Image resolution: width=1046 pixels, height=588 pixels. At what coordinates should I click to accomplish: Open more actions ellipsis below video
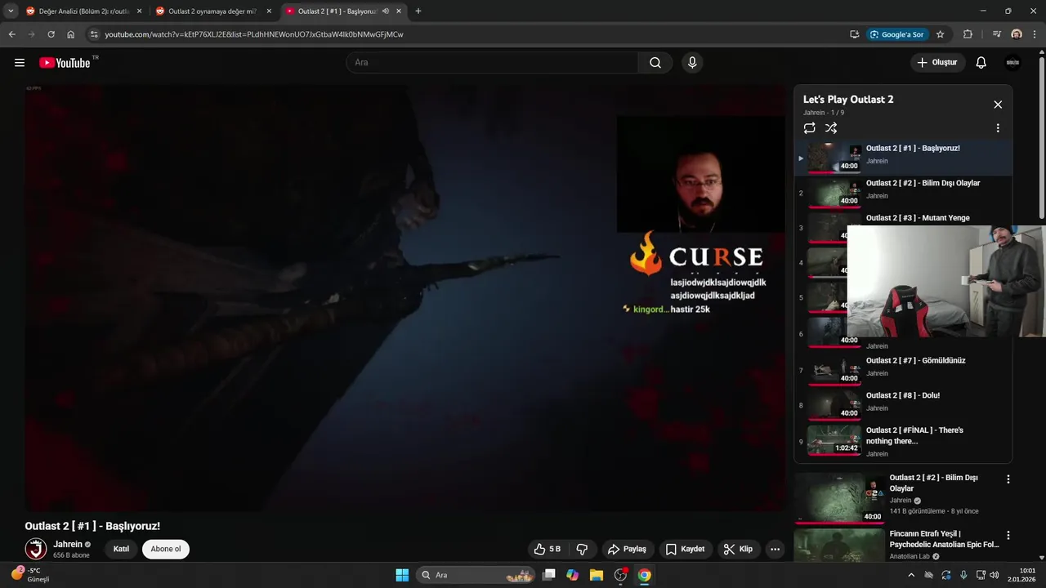776,549
